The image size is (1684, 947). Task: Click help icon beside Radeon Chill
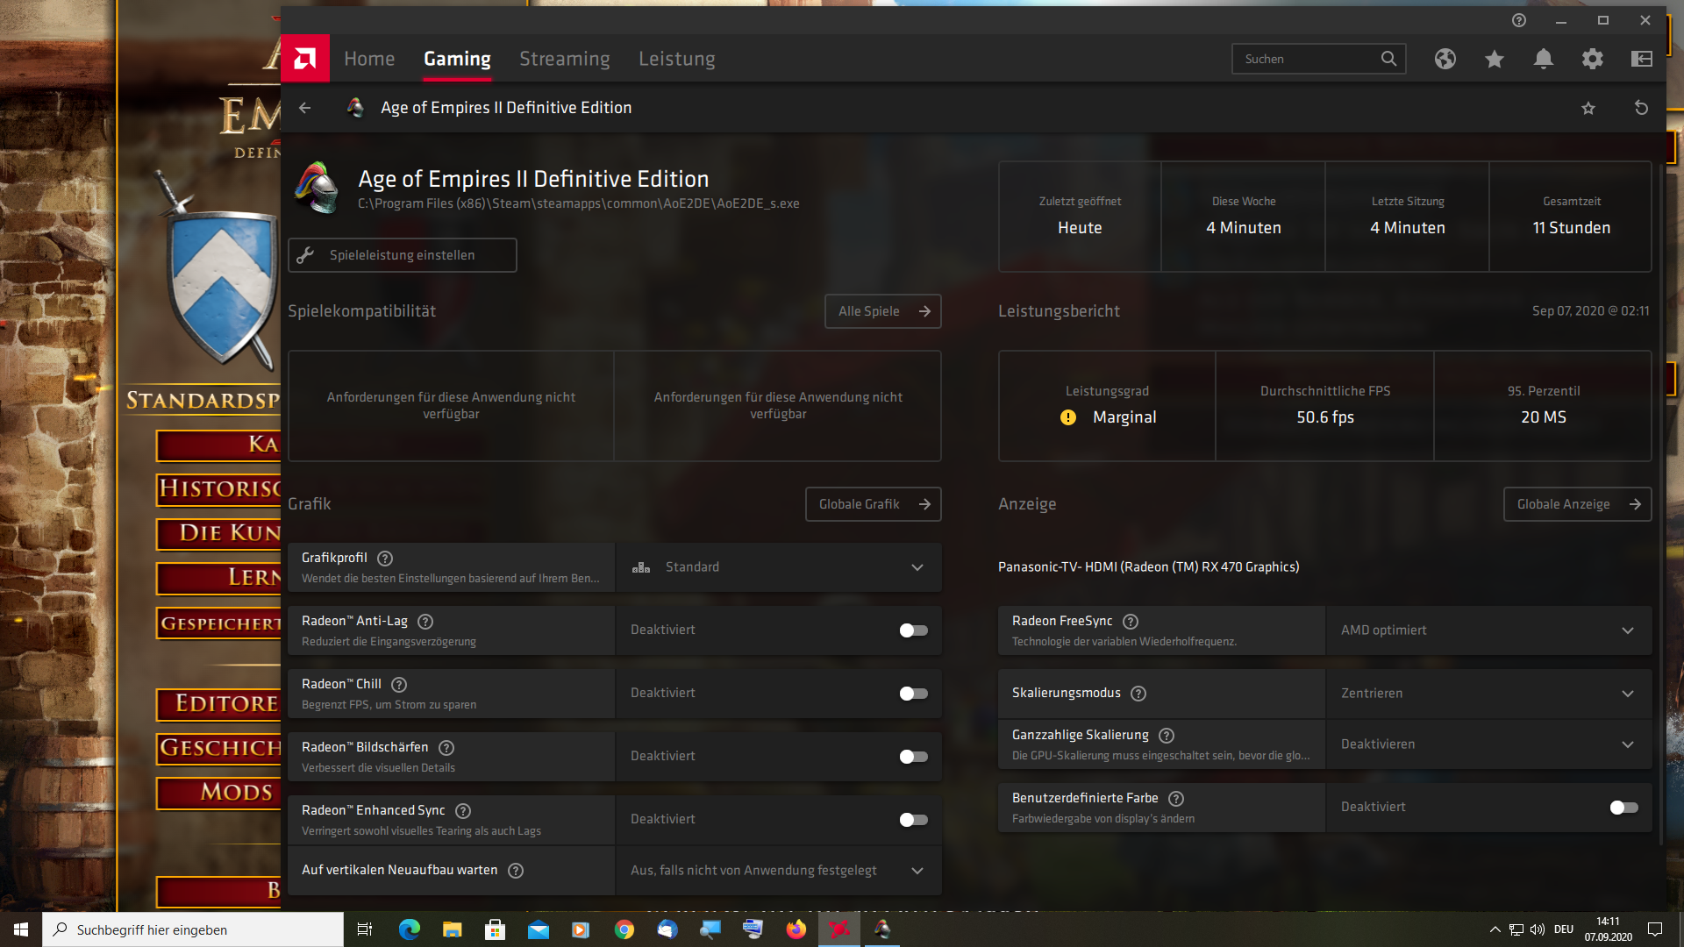coord(399,684)
